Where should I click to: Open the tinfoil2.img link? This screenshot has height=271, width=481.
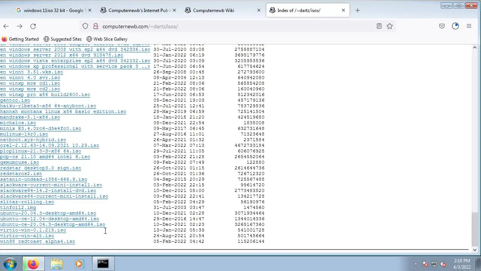18,207
